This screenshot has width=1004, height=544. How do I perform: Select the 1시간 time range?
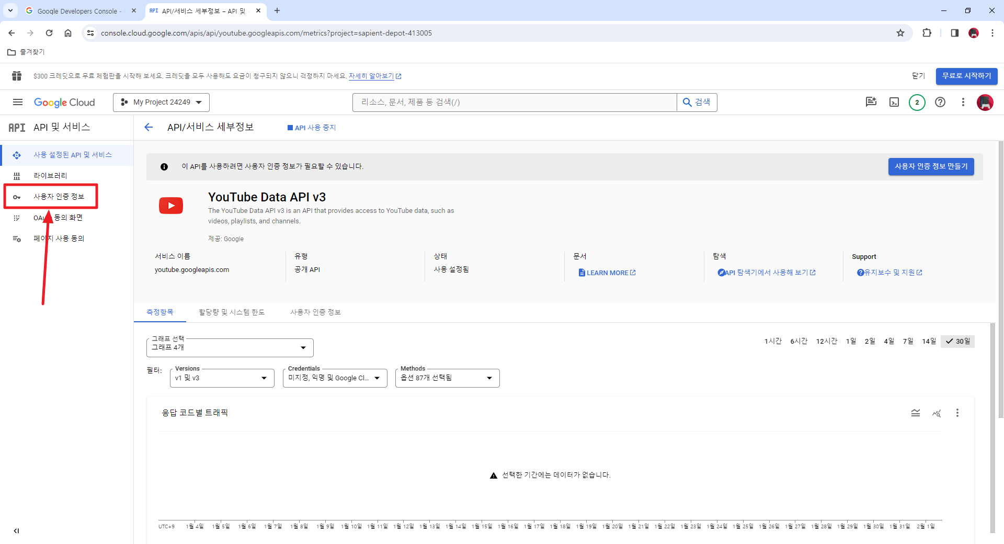[773, 341]
